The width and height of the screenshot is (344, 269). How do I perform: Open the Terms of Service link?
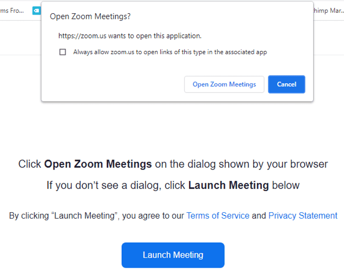tap(218, 216)
